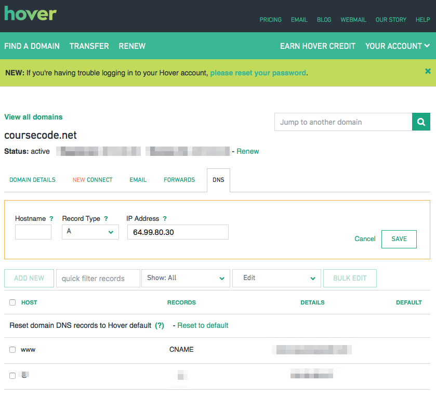
Task: Click Jump to another domain field
Action: tap(343, 122)
